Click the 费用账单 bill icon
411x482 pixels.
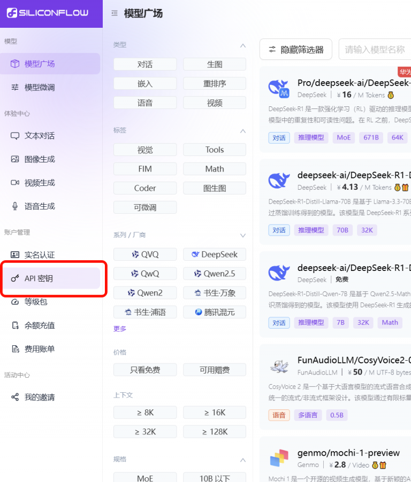tap(15, 349)
